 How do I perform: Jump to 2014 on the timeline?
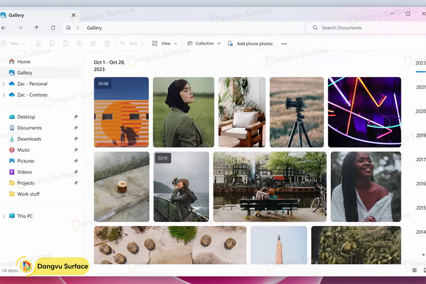click(421, 232)
